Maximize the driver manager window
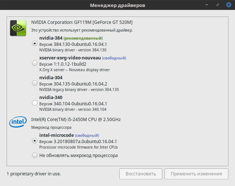The width and height of the screenshot is (235, 186). (218, 5)
